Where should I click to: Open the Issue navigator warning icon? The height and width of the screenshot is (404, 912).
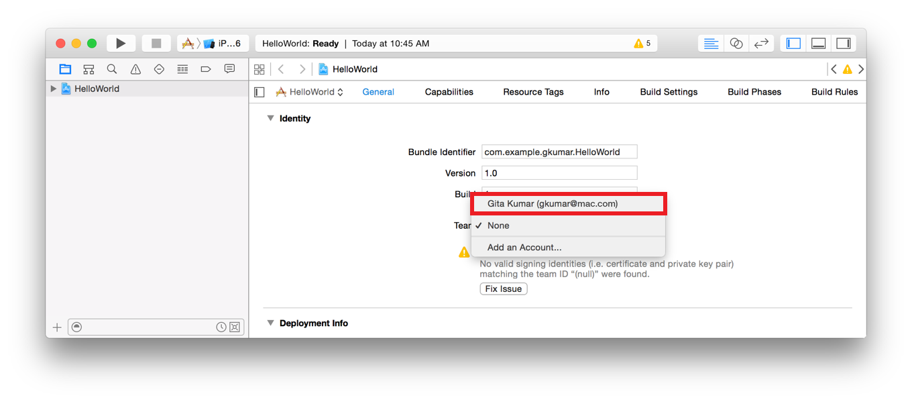[x=135, y=69]
